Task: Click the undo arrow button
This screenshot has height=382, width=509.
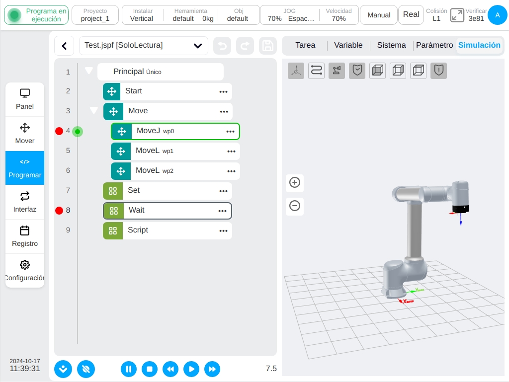Action: 222,46
